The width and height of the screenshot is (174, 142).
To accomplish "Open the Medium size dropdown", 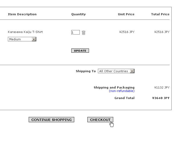I will (x=22, y=39).
